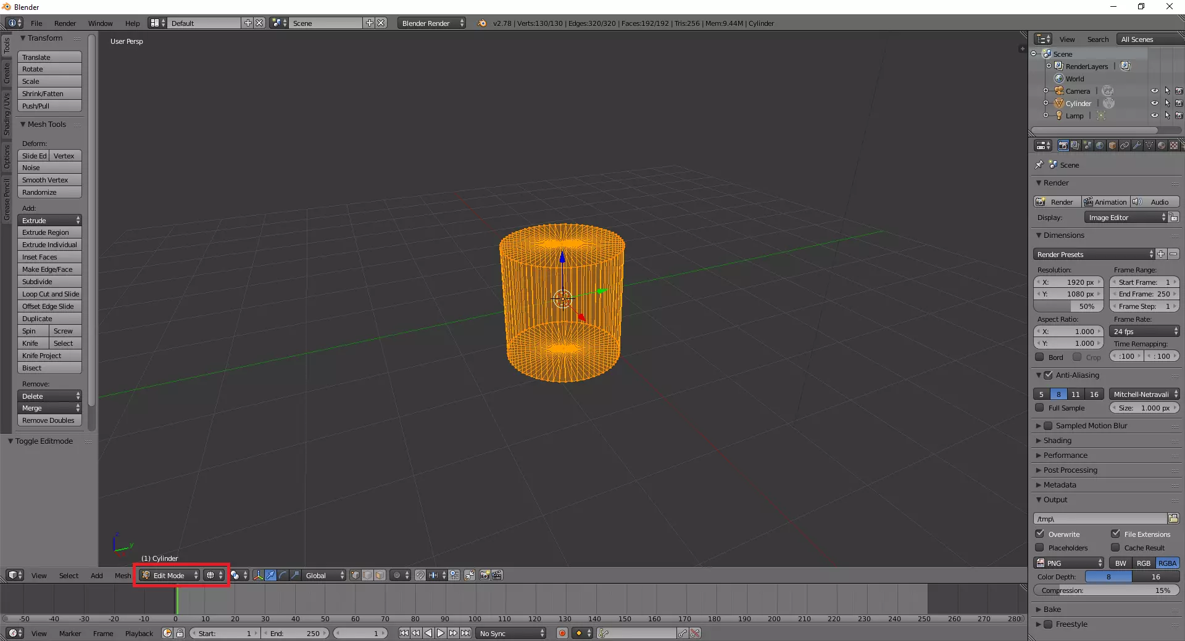Open the Blender Render engine dropdown

(x=431, y=23)
